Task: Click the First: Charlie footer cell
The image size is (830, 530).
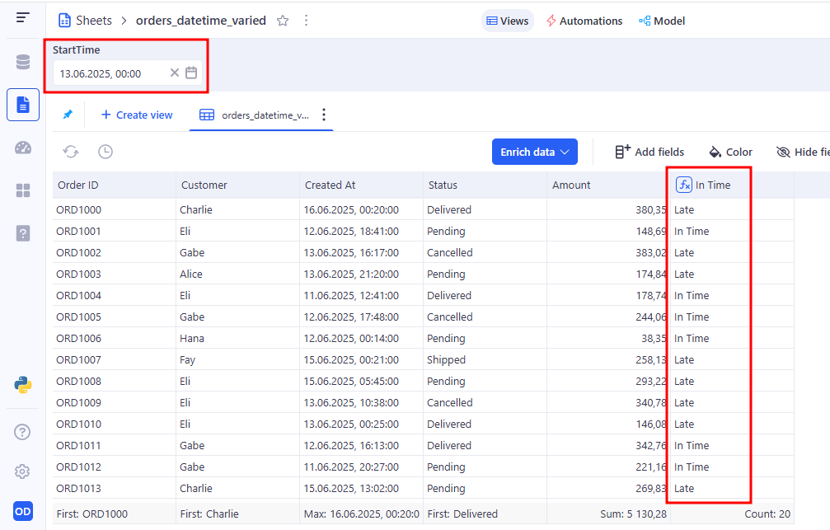Action: (x=237, y=514)
